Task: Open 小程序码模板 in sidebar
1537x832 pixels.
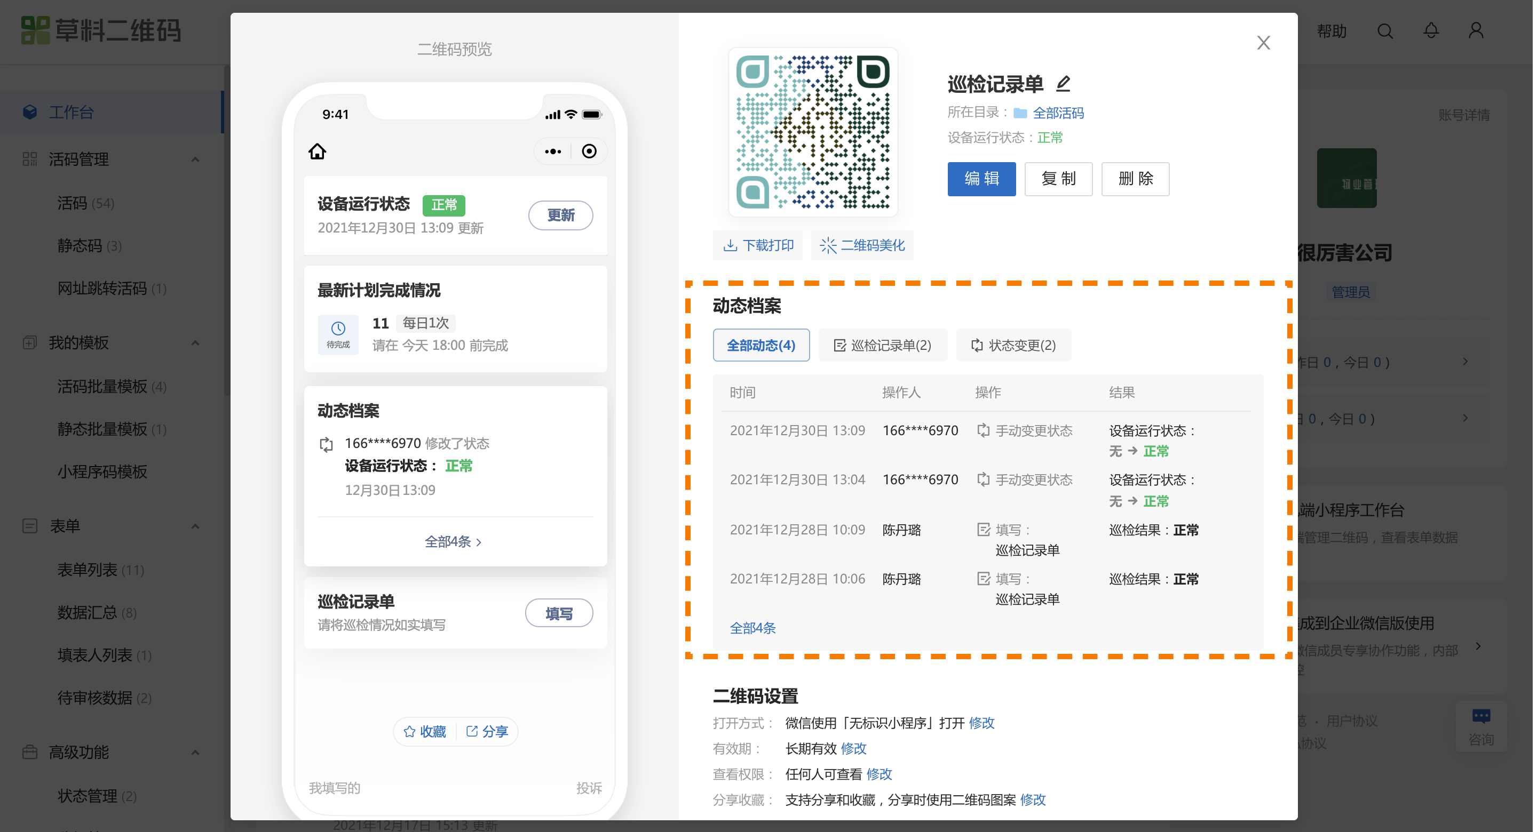Action: (x=102, y=473)
